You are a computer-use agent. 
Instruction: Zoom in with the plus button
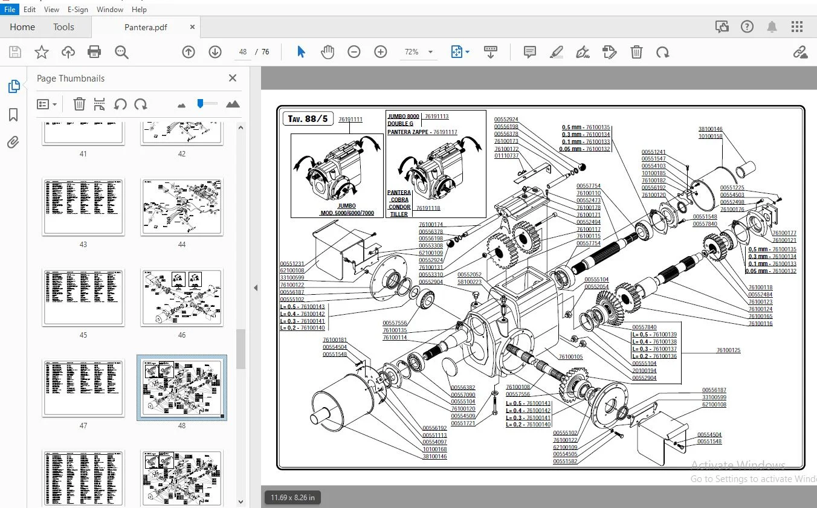click(381, 52)
